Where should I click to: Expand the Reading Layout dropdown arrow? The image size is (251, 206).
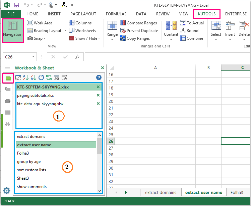tap(65, 31)
